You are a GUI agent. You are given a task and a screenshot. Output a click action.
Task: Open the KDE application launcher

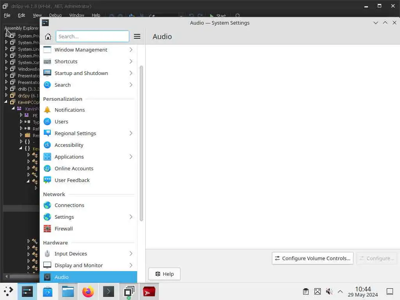[x=9, y=291]
